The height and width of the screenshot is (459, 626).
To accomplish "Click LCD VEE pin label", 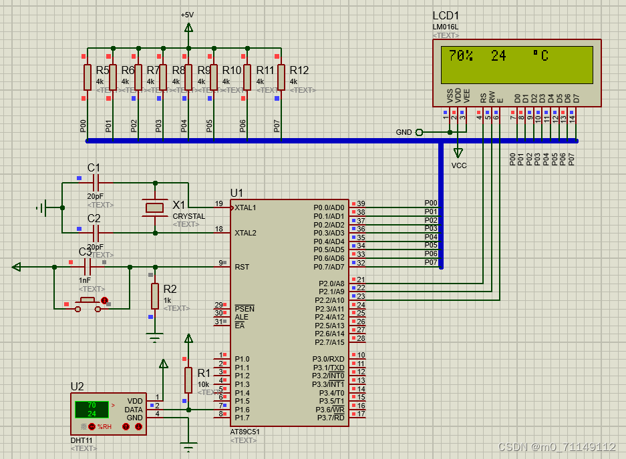I will pos(467,96).
